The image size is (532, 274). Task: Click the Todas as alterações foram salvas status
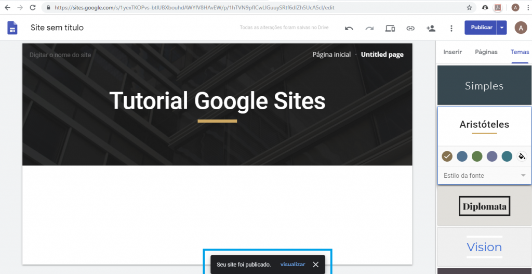pos(284,28)
